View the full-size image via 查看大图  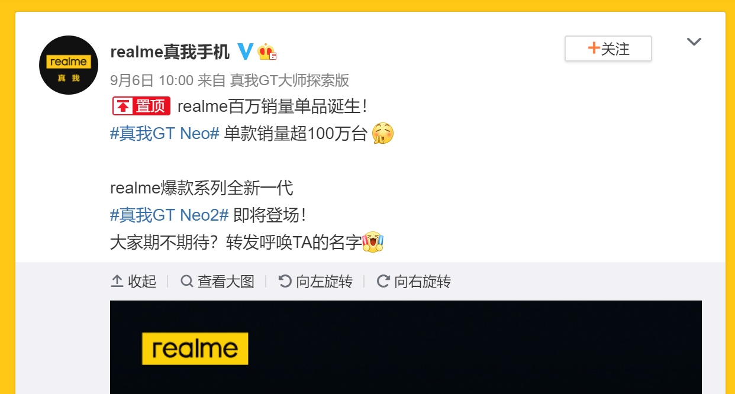(x=217, y=282)
